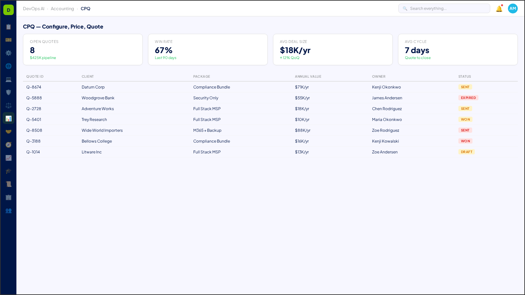Open notifications via the bell icon

tap(499, 9)
